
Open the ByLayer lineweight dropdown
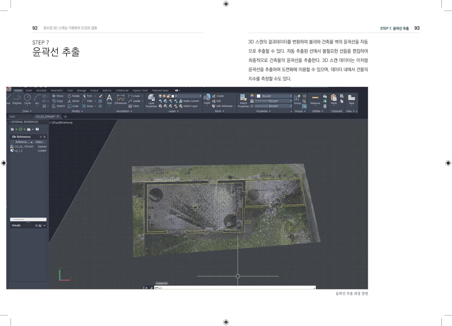click(273, 101)
